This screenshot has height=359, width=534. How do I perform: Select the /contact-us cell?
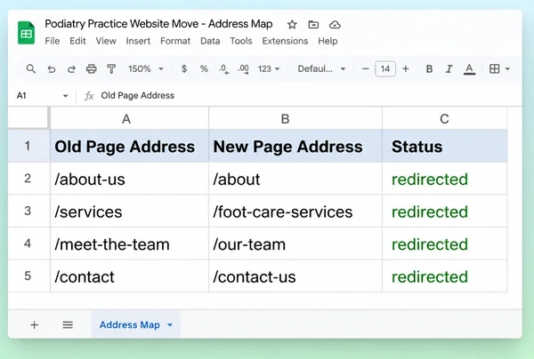point(295,275)
